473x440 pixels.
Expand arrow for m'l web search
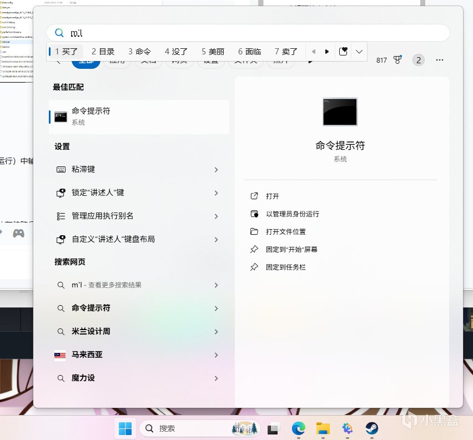[x=216, y=285]
